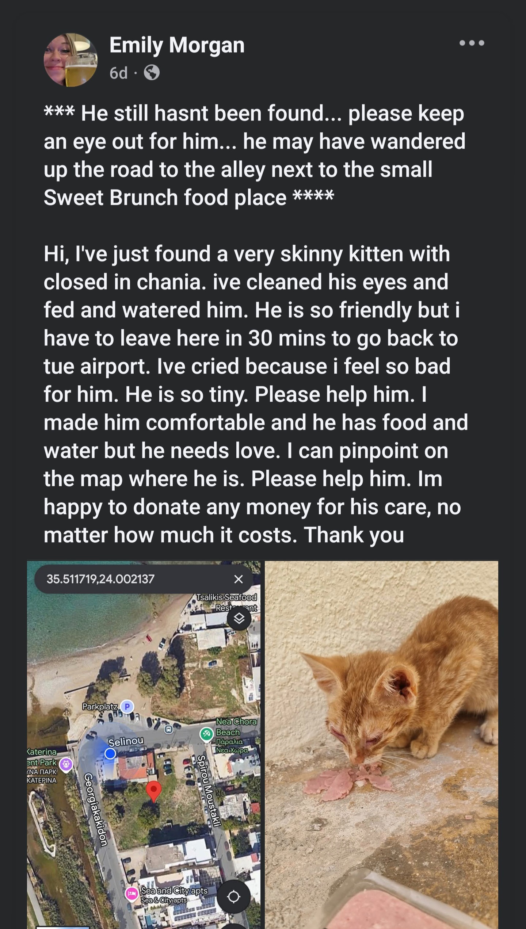
Task: Tap the Tsalikis Seafood Restaurant label
Action: coord(226,602)
